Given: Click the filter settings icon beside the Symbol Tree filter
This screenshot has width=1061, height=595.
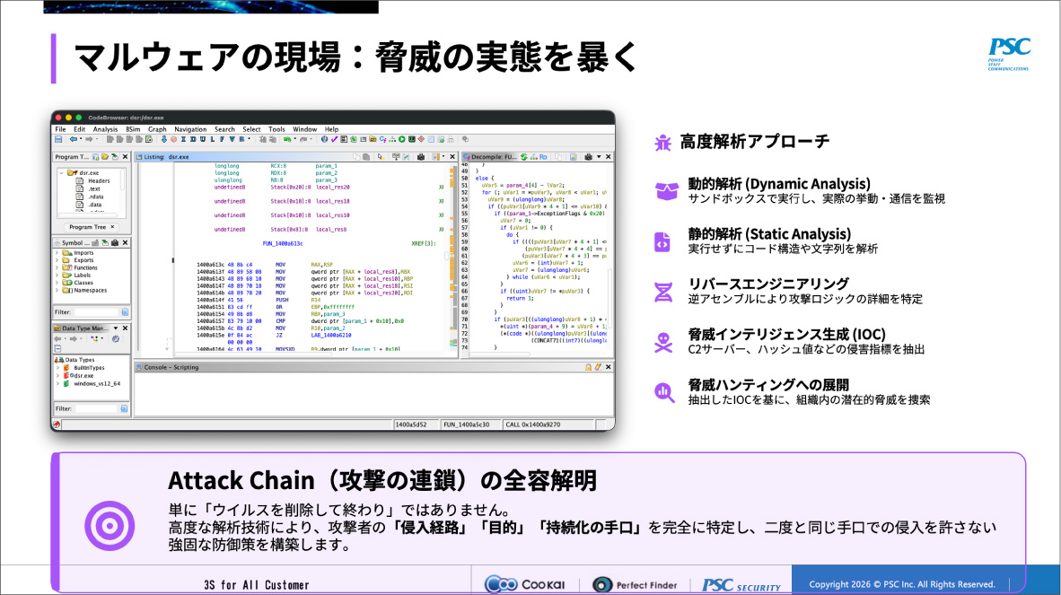Looking at the screenshot, I should point(125,311).
